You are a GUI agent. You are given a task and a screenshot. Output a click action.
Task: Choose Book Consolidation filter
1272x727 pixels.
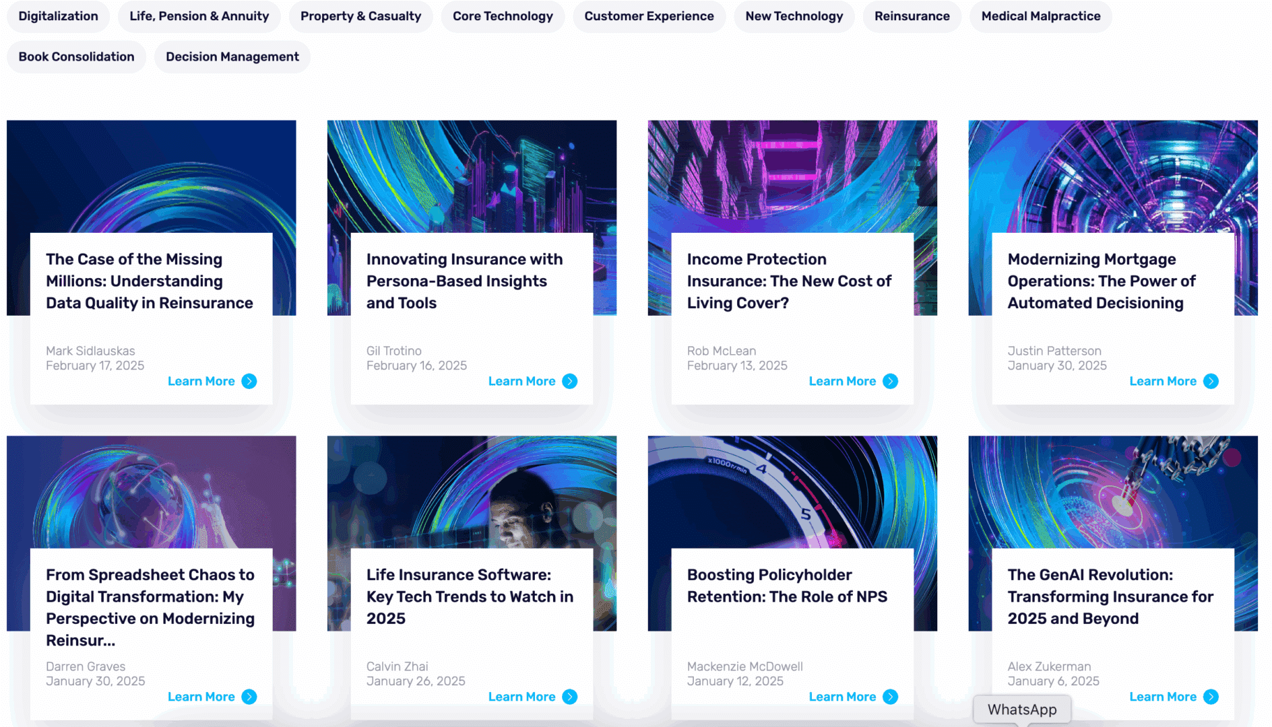coord(76,57)
